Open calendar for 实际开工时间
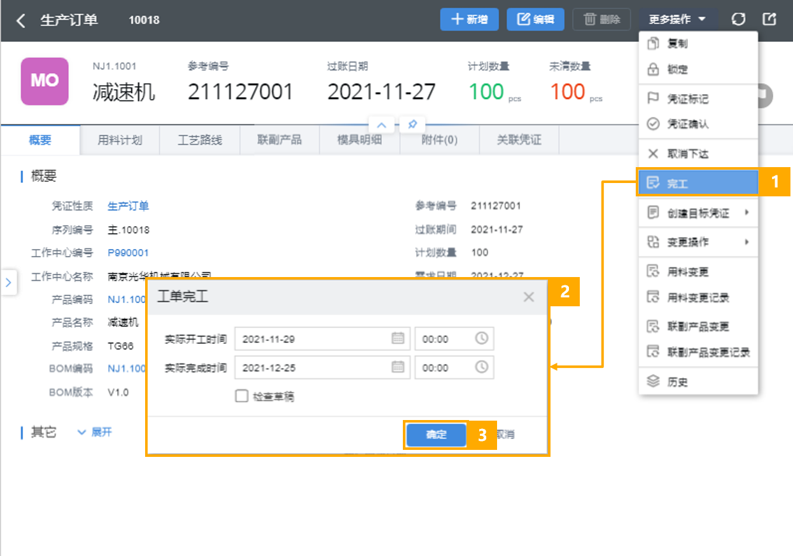This screenshot has width=793, height=556. tap(398, 339)
